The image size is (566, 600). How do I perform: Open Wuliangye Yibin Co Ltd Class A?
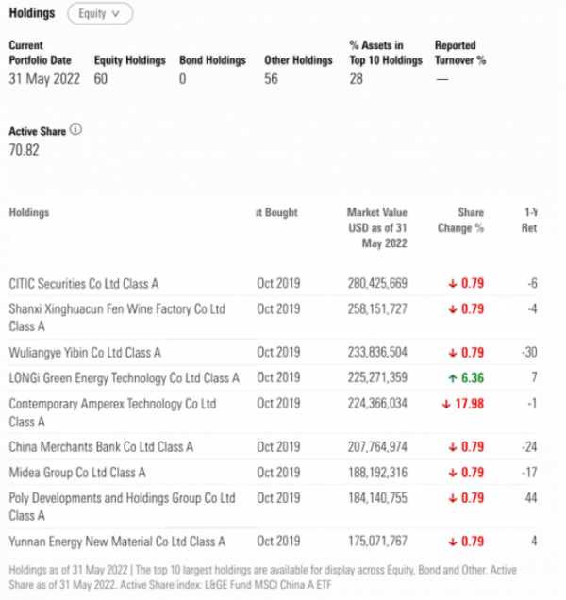(85, 353)
